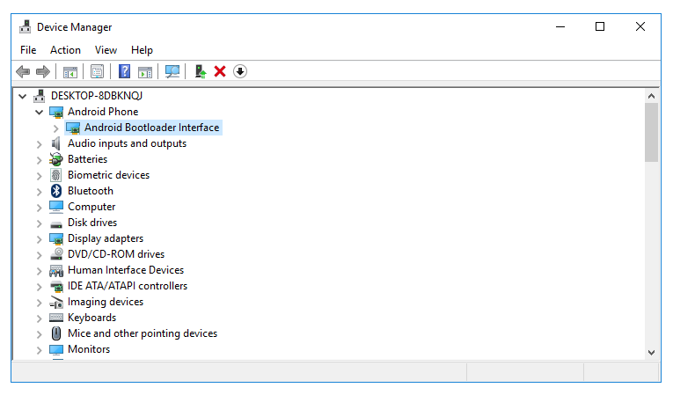
Task: Click the Audio inputs speaker icon
Action: (56, 143)
